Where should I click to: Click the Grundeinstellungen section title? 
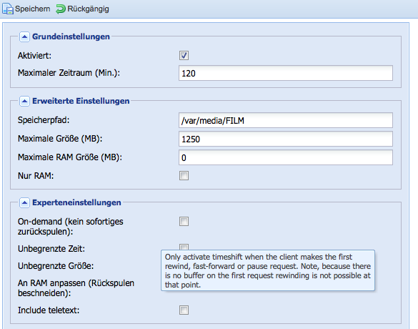71,36
